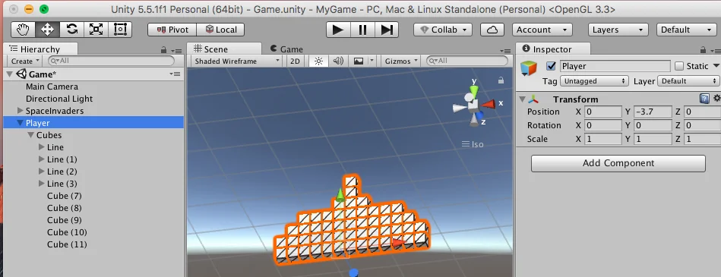Open the Shaded Wireframe draw mode dropdown
This screenshot has height=277, width=721.
(237, 61)
